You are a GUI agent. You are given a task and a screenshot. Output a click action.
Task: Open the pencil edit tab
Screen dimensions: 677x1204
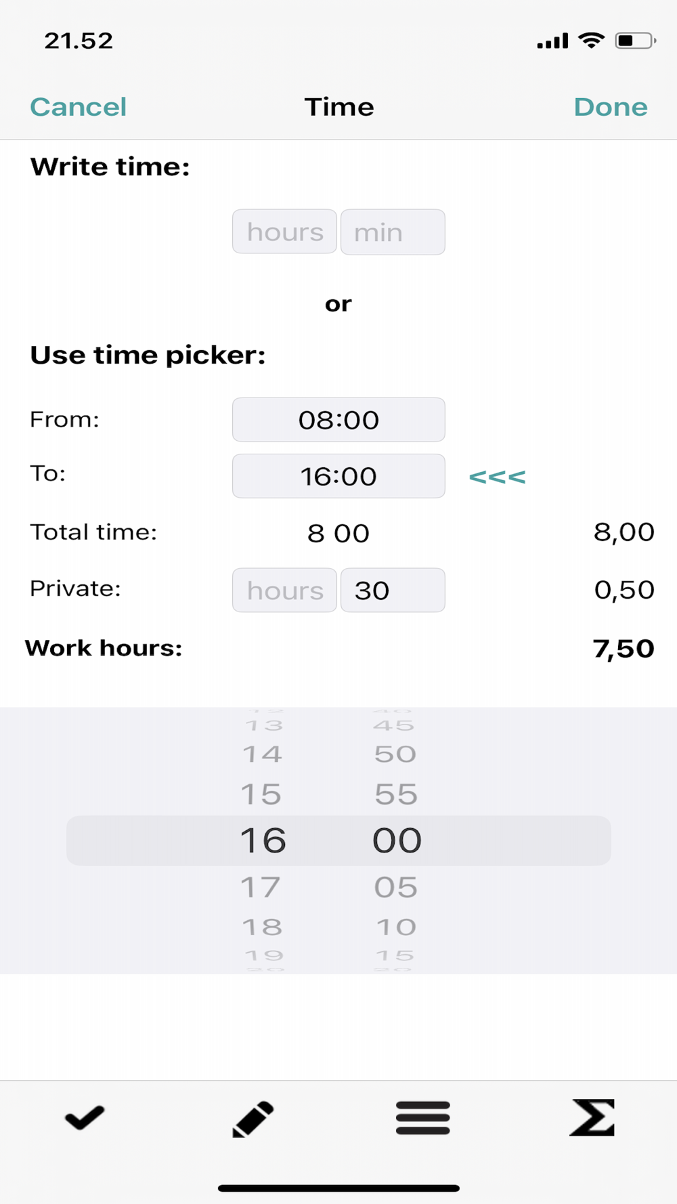[x=253, y=1118]
